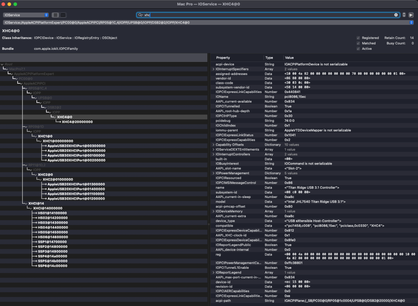
Task: Select the RP05@1C,4 node
Action: 38,88
